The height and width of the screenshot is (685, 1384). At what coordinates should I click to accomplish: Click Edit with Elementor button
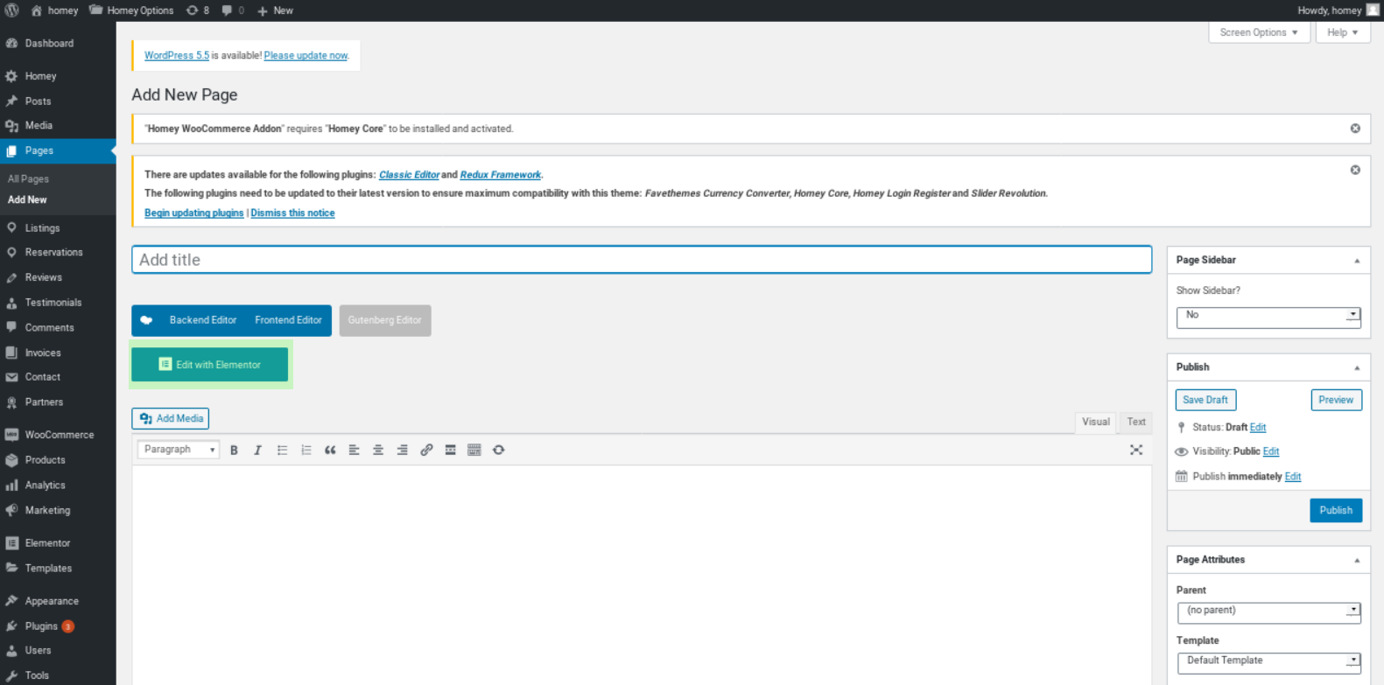pyautogui.click(x=210, y=365)
